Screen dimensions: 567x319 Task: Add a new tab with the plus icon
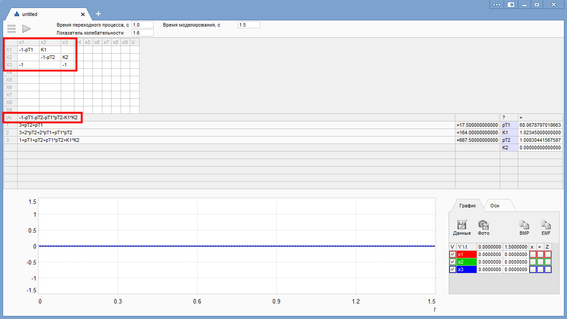tap(98, 14)
